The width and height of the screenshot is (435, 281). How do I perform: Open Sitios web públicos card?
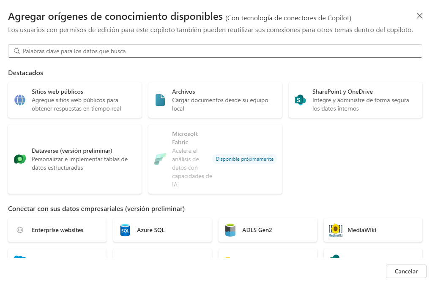point(75,100)
